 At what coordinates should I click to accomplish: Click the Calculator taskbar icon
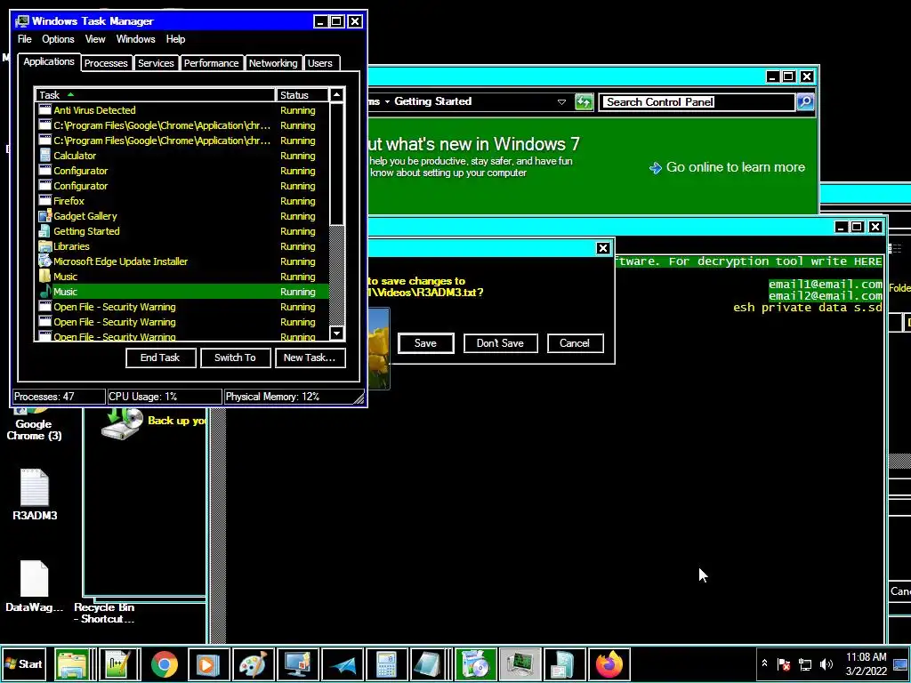click(x=386, y=663)
